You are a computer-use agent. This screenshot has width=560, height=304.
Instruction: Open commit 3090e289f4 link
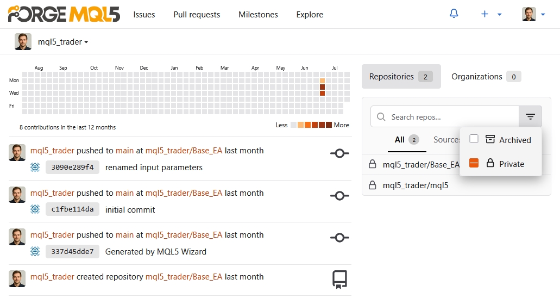click(72, 167)
